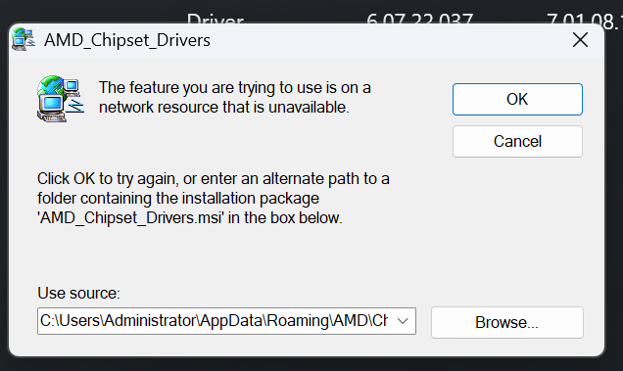Viewport: 623px width, 371px height.
Task: Select version 7.01.08 in the background window
Action: coord(582,20)
